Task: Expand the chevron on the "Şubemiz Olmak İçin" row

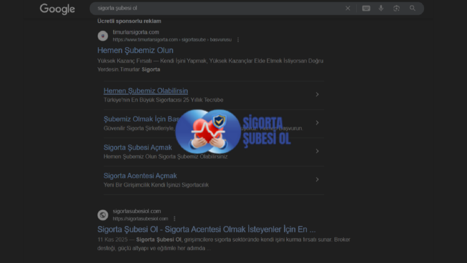Action: [x=317, y=123]
